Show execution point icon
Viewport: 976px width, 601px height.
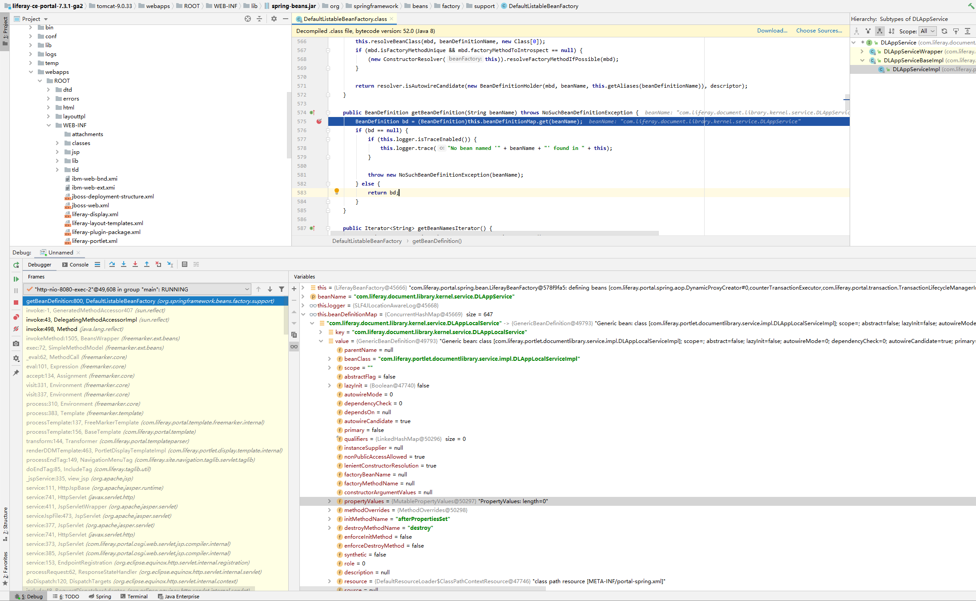pyautogui.click(x=97, y=264)
